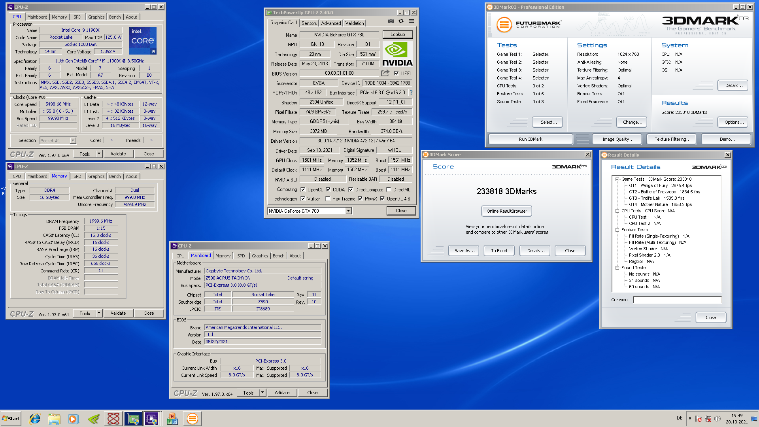759x427 pixels.
Task: Open Internet Explorer from the taskbar
Action: coord(35,419)
